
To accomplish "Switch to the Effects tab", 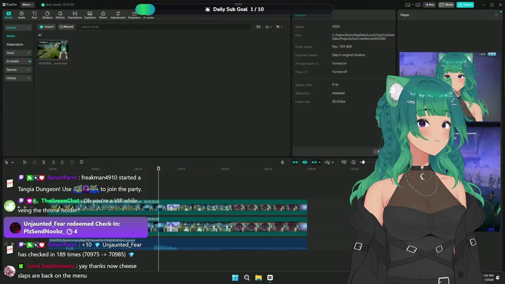I will coord(60,15).
